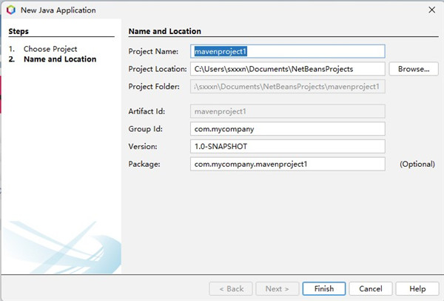Focus the Project Location text box
This screenshot has height=301, width=444.
[x=288, y=69]
